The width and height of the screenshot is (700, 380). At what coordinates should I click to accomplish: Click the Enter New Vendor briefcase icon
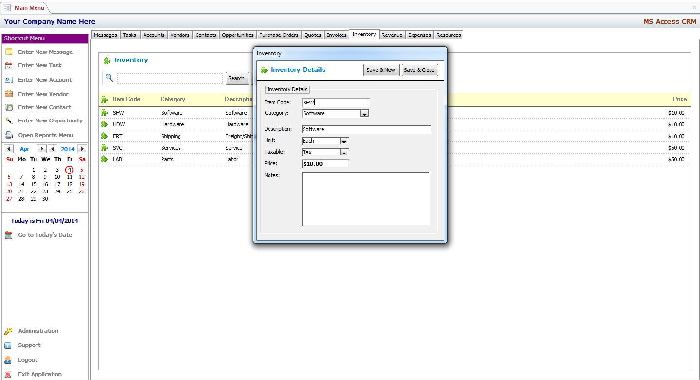[8, 94]
